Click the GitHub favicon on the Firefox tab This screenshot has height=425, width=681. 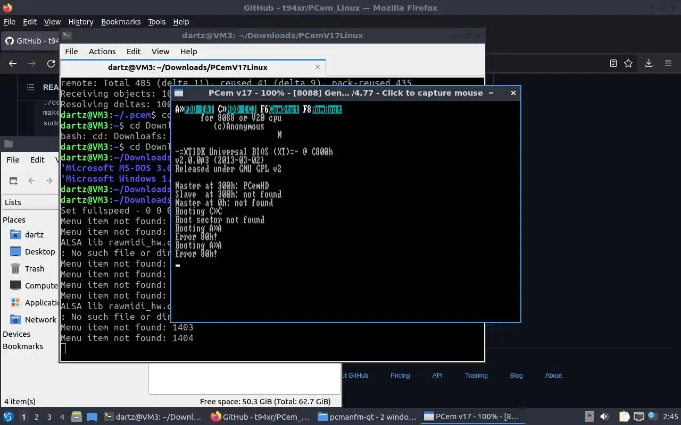(9, 41)
